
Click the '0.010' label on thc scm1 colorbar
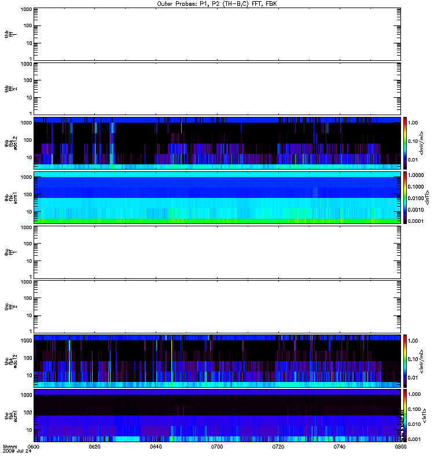click(414, 424)
